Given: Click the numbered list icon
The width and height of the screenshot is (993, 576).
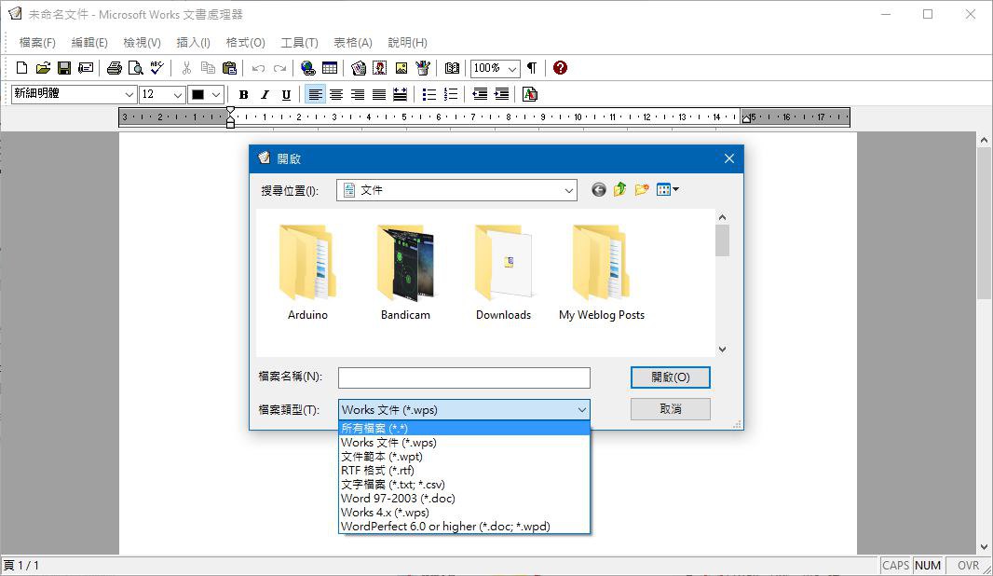Looking at the screenshot, I should [x=451, y=94].
